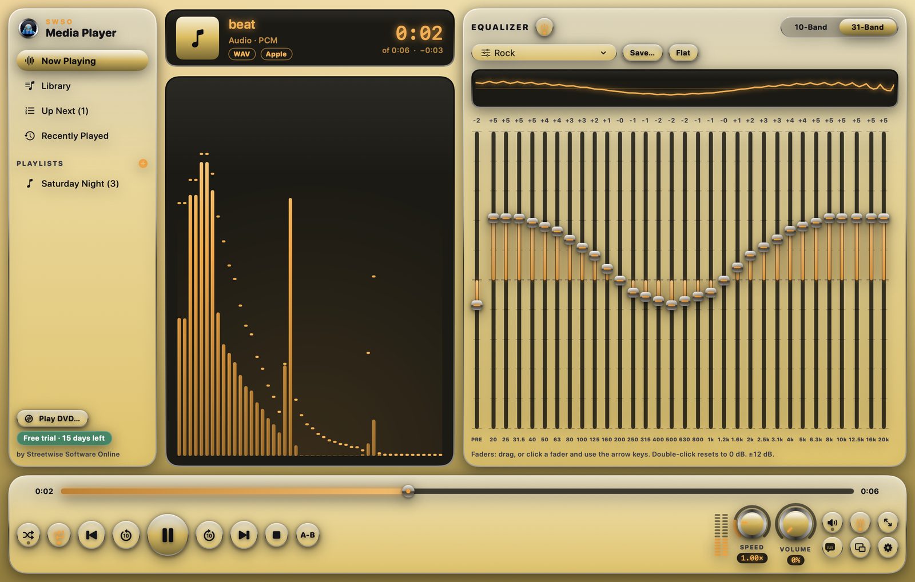915x582 pixels.
Task: Click the Free trial 15 days left badge
Action: coord(64,438)
